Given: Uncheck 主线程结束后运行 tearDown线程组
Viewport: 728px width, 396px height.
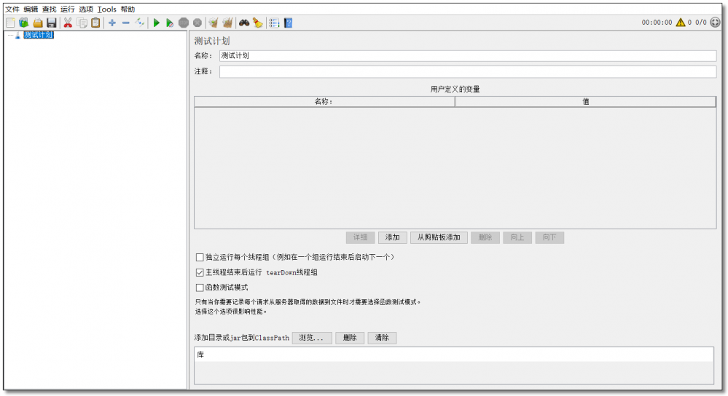Looking at the screenshot, I should point(200,272).
